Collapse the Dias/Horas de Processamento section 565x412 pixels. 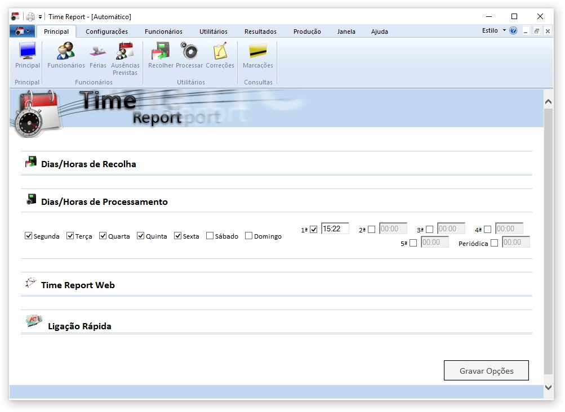[x=104, y=201]
